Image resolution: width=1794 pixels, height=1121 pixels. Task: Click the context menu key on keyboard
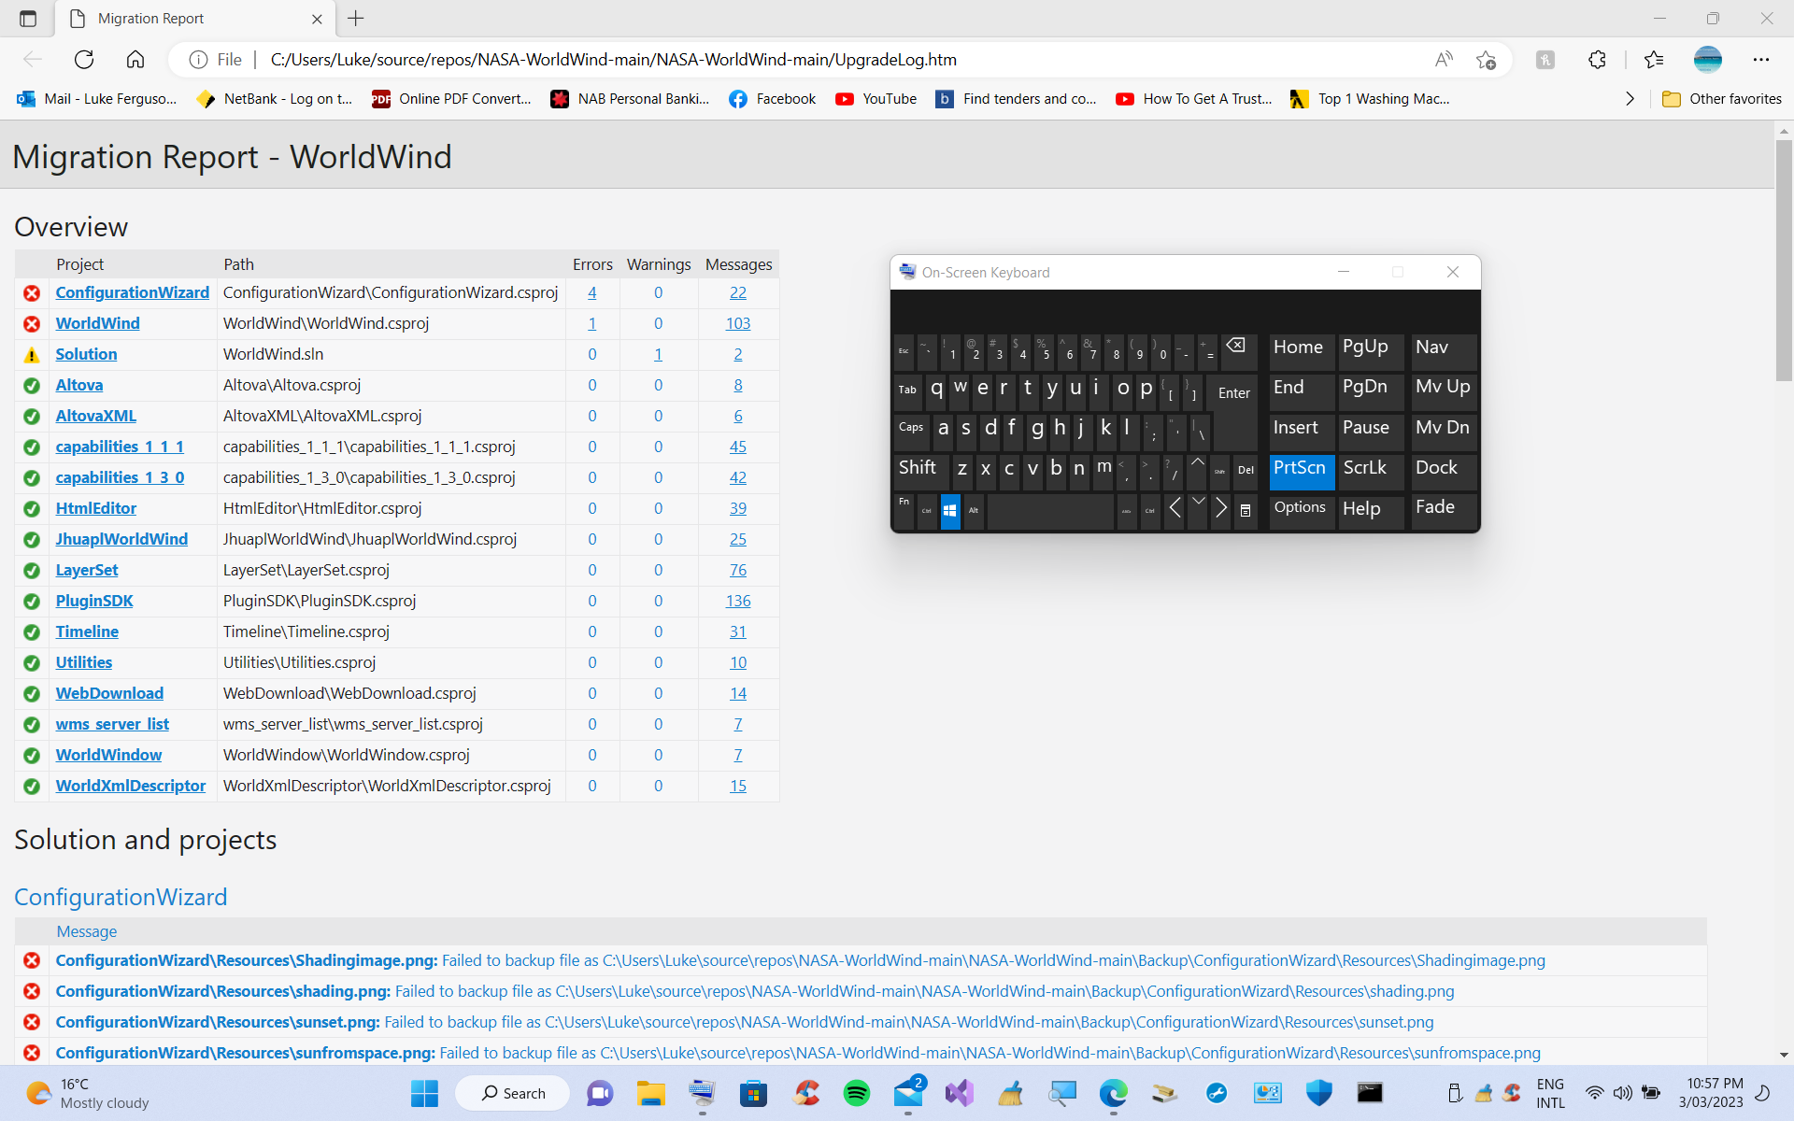point(1246,511)
